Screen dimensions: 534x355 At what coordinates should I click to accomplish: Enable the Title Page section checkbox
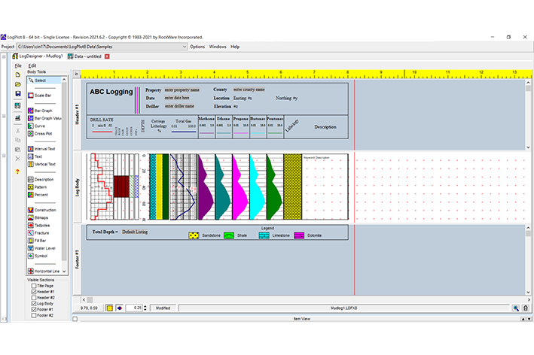click(x=34, y=286)
